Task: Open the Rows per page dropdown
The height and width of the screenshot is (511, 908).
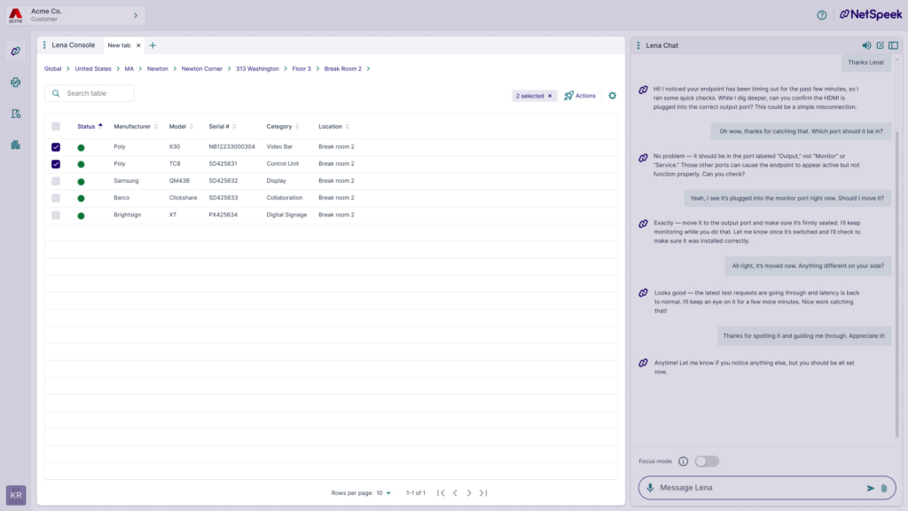Action: [x=384, y=492]
